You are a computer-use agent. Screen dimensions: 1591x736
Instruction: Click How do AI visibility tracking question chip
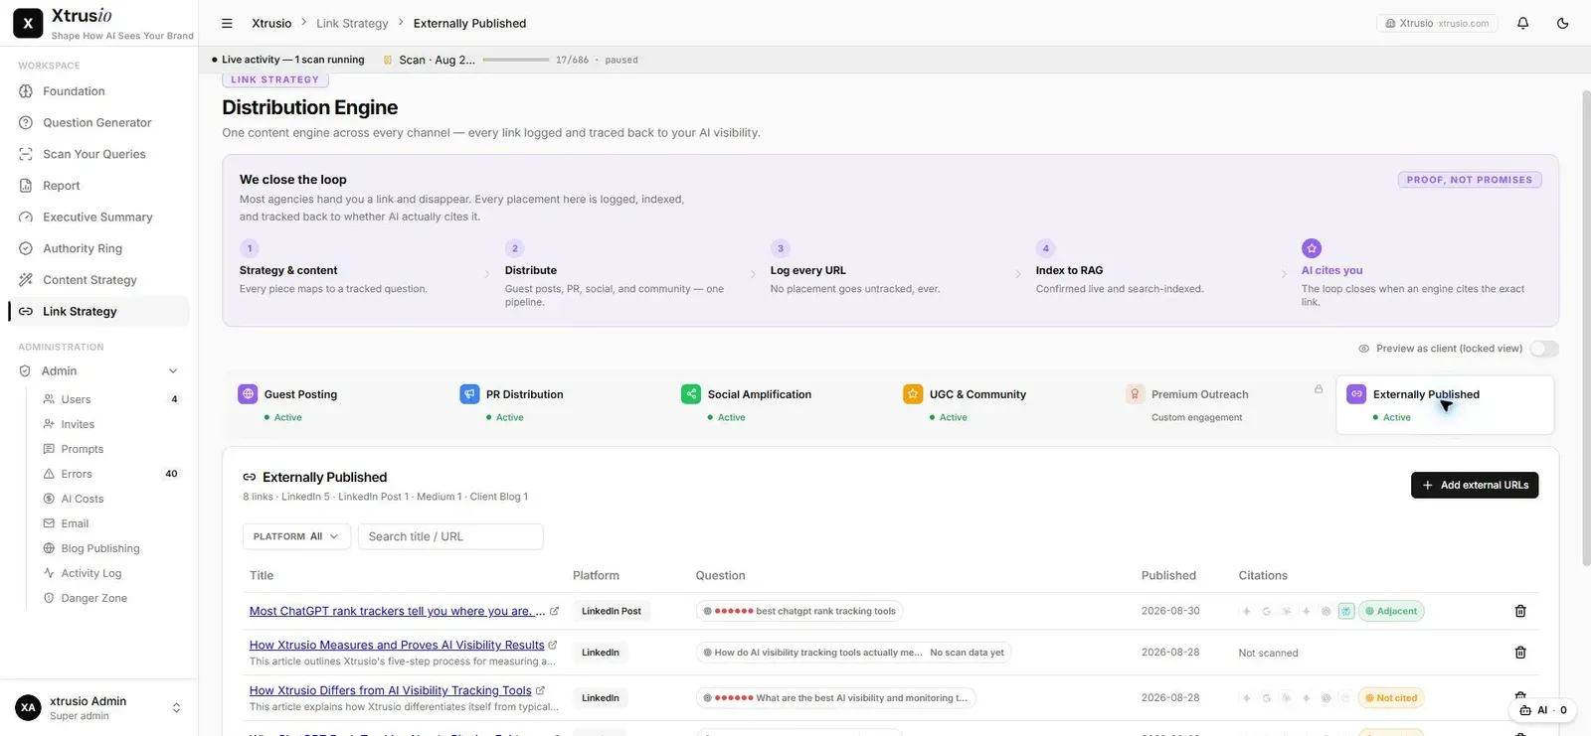[x=855, y=653]
